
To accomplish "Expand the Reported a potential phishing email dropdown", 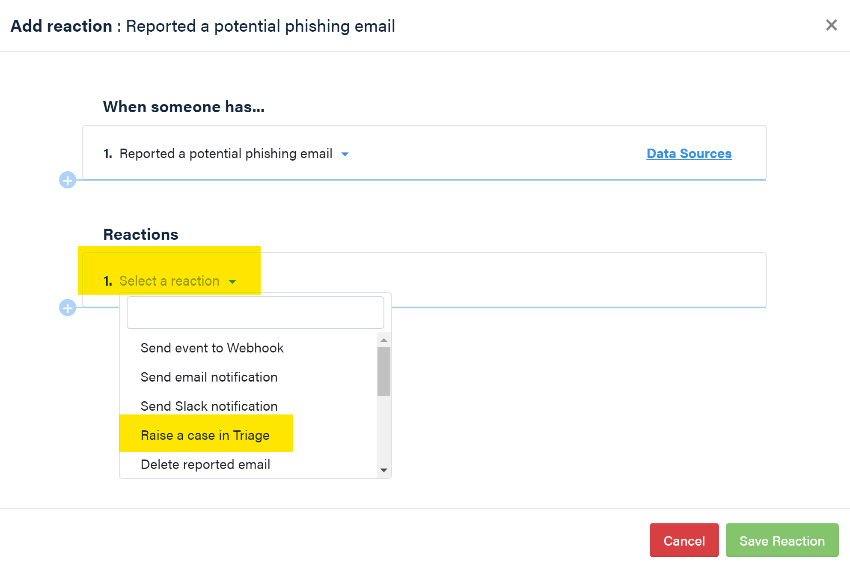I will [345, 154].
